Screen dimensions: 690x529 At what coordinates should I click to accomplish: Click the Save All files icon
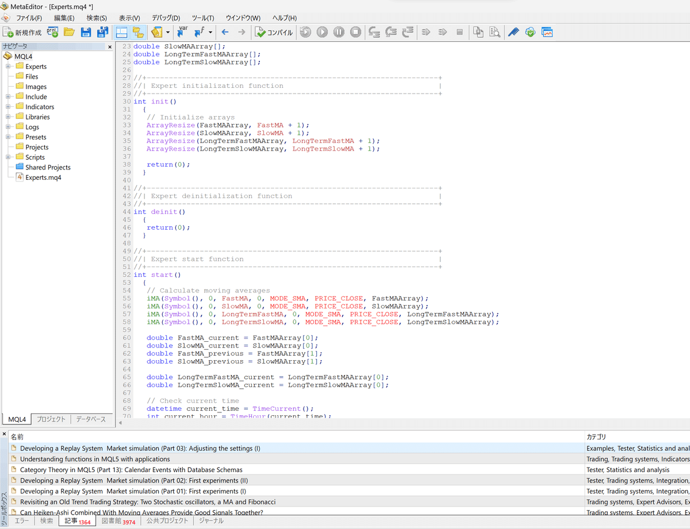(x=102, y=32)
